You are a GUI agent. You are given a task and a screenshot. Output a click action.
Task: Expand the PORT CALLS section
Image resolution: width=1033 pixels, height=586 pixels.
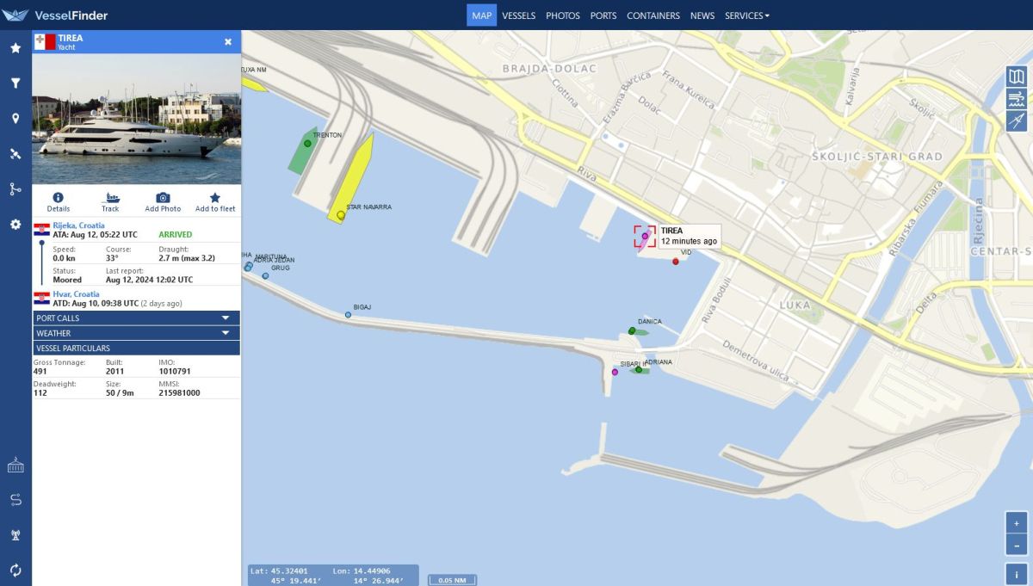pos(136,318)
